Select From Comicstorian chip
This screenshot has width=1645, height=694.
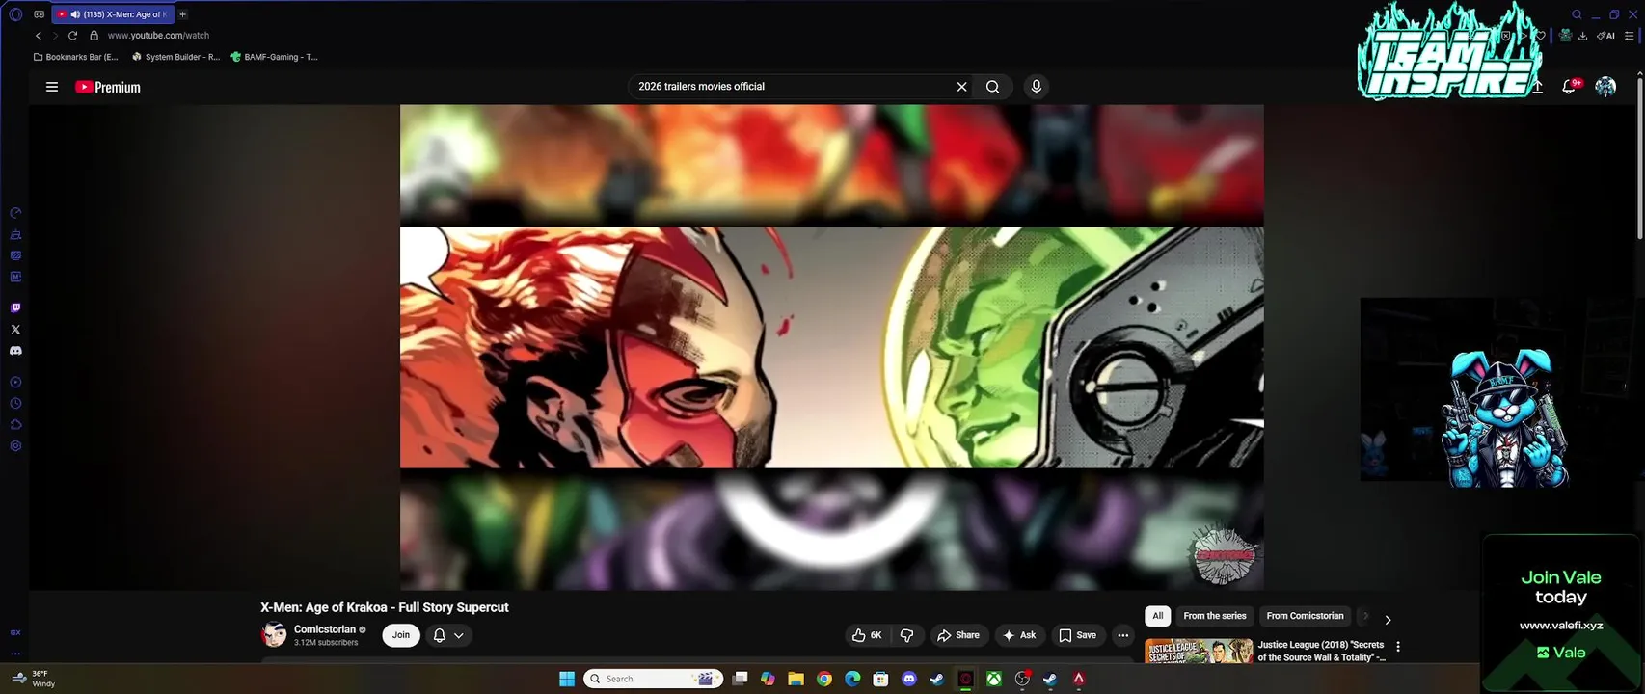1305,616
